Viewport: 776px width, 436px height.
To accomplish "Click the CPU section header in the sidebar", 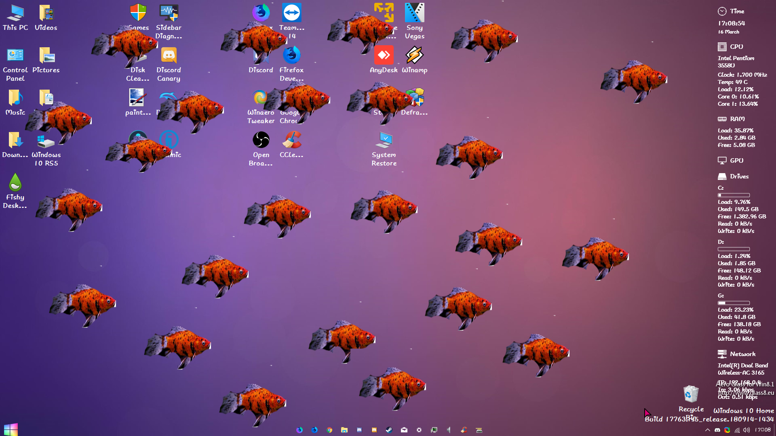I will (730, 47).
